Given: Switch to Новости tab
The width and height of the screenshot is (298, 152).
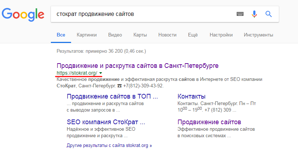Looking at the screenshot, I should (x=167, y=35).
